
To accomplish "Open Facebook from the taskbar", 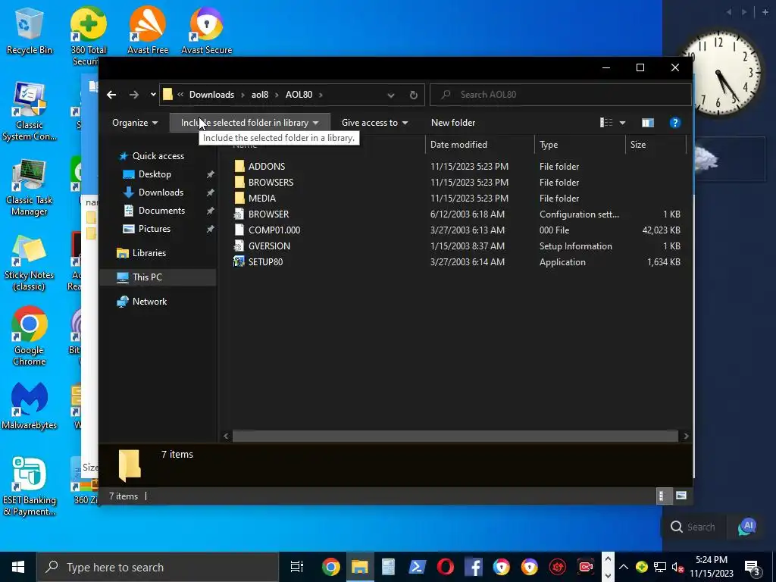I will [474, 567].
